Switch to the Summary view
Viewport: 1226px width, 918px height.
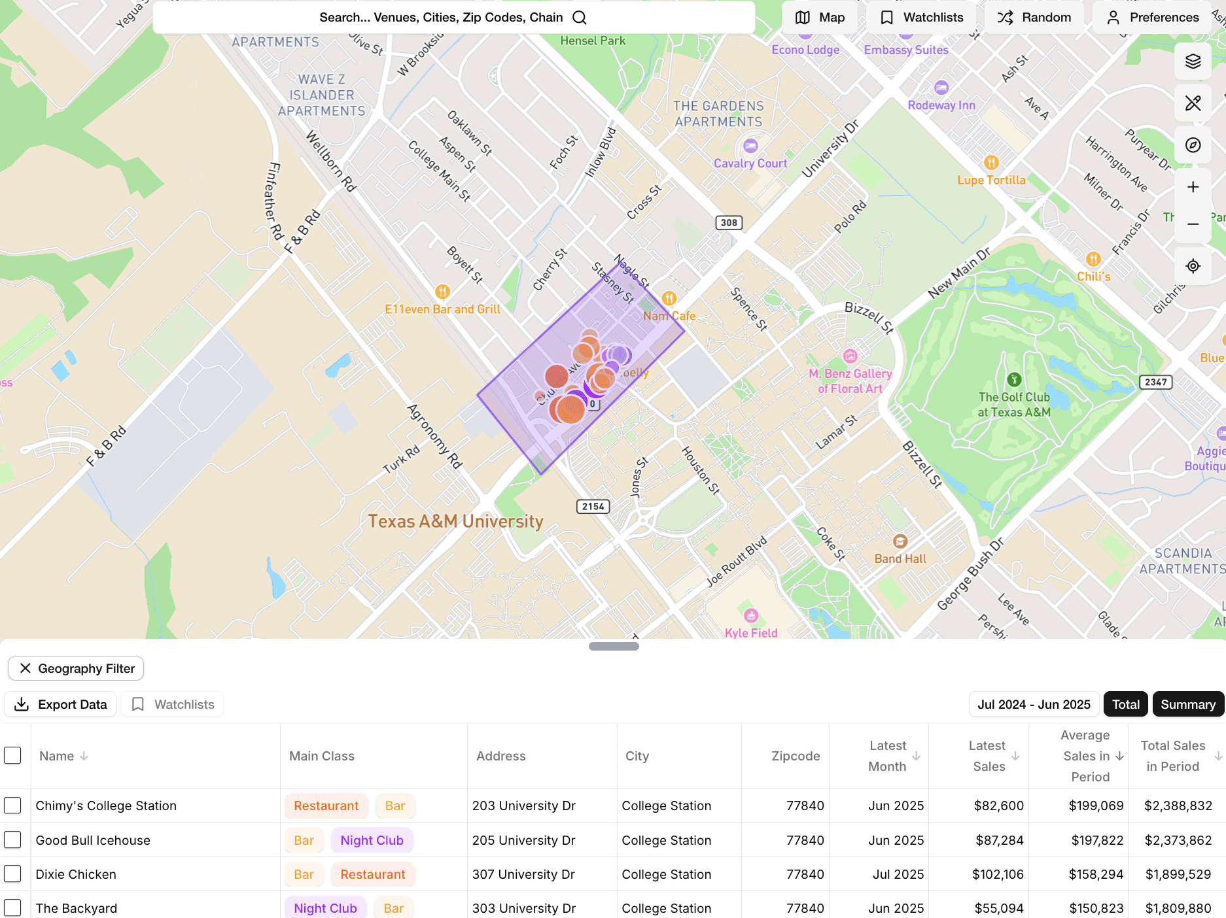[x=1187, y=704]
